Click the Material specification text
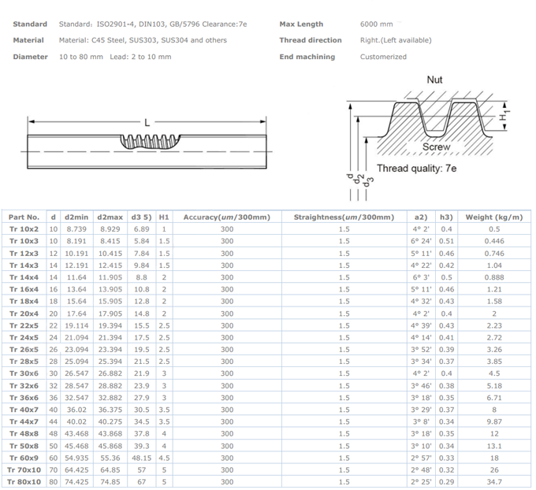536x490 pixels. click(x=143, y=40)
